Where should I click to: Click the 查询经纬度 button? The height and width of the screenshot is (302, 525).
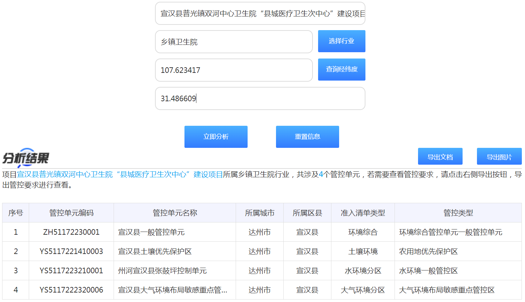click(x=342, y=69)
